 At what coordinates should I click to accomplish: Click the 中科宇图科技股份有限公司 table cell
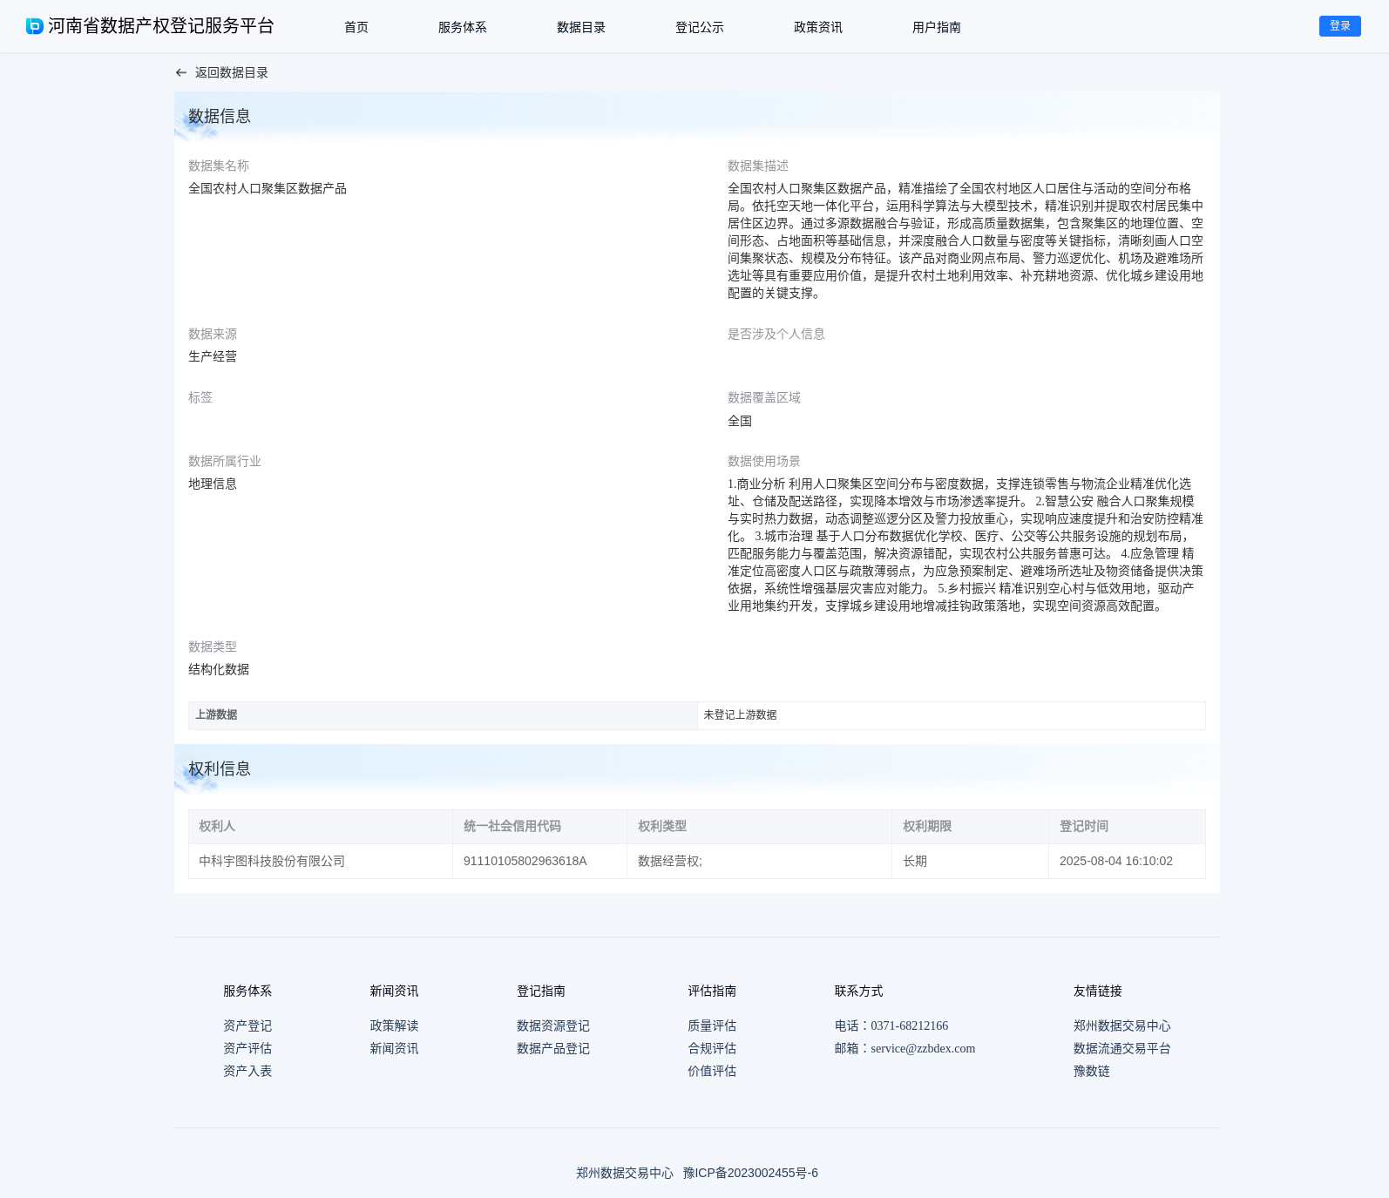click(321, 861)
